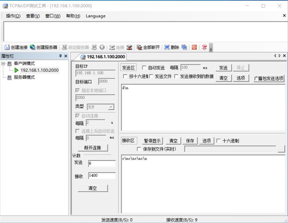The width and height of the screenshot is (288, 223).
Task: Open the 操作(O) menu
Action: click(13, 16)
